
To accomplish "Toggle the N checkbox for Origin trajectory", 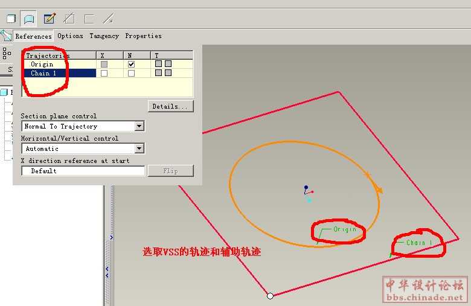I will pyautogui.click(x=131, y=64).
